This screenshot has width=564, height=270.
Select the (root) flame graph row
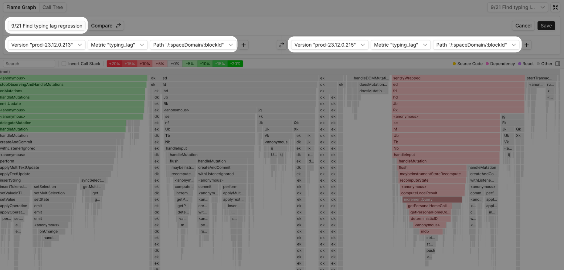[x=280, y=72]
